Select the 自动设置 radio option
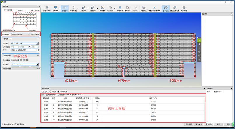Image resolution: width=235 pixels, height=129 pixels. (12, 60)
